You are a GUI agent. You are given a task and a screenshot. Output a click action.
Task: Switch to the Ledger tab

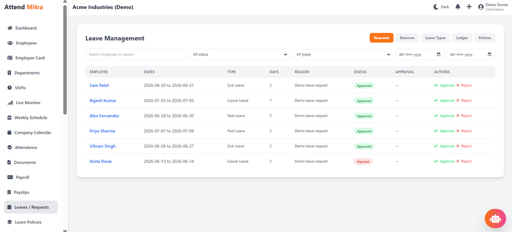[x=462, y=38]
